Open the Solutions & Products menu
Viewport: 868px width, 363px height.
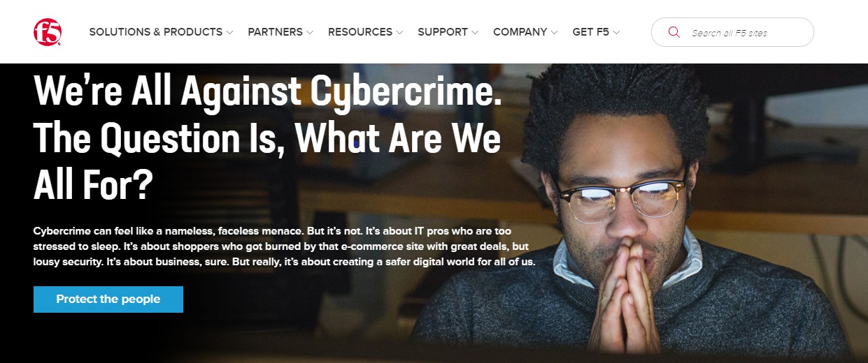click(x=156, y=32)
